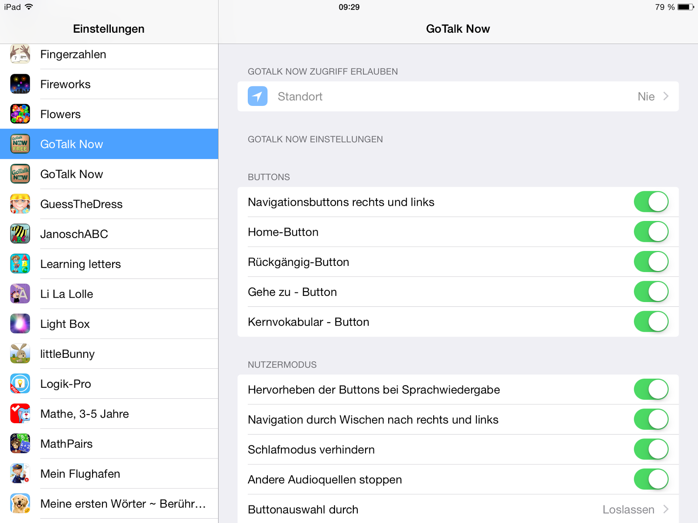This screenshot has height=523, width=698.
Task: Open the JanoschABC label
Action: click(74, 234)
